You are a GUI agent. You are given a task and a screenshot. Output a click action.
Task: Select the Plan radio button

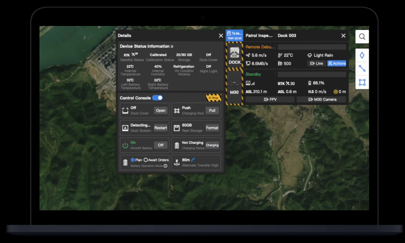pyautogui.click(x=133, y=160)
